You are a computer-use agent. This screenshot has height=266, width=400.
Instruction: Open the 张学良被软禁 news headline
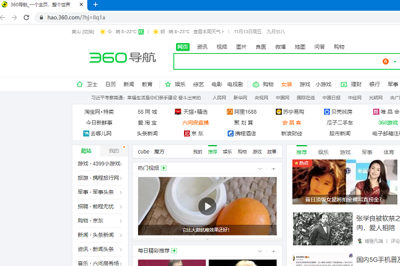coord(378,223)
